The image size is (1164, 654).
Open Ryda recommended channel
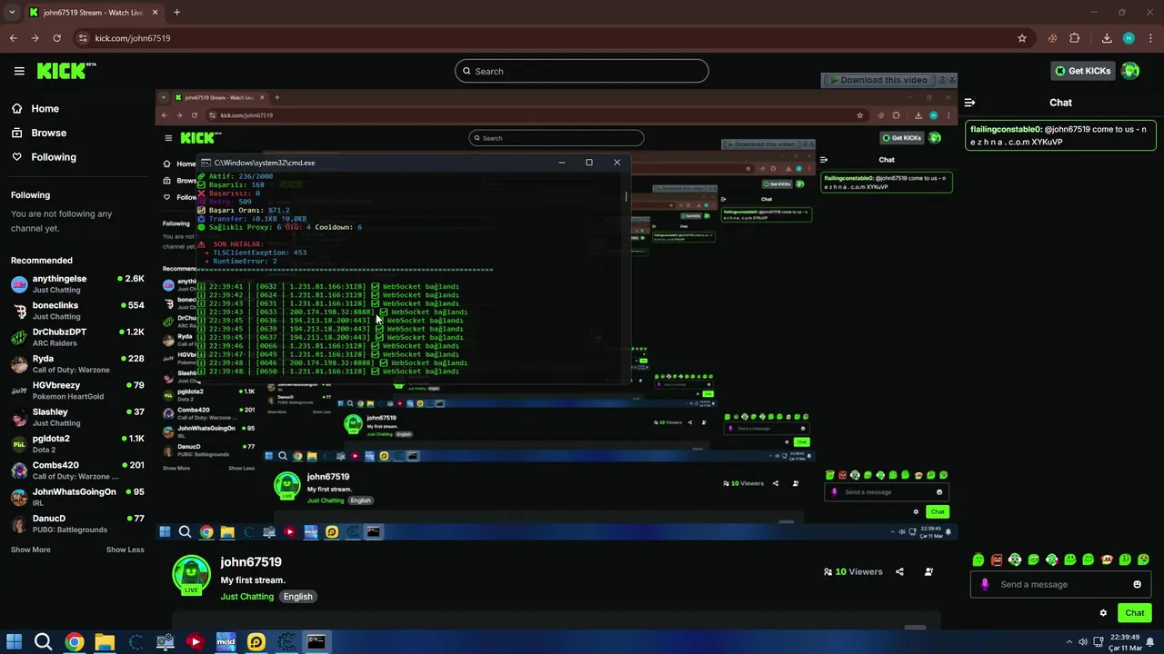(x=77, y=363)
